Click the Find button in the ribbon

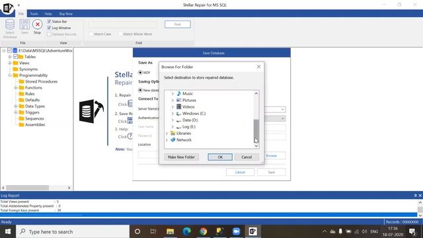[x=178, y=24]
